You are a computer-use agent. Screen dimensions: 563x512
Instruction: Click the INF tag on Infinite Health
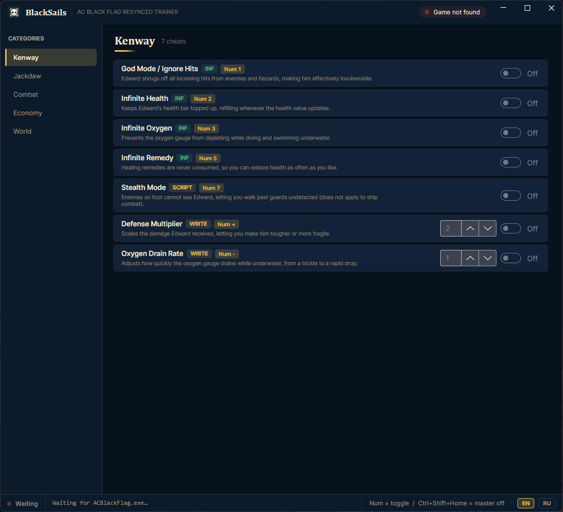179,98
